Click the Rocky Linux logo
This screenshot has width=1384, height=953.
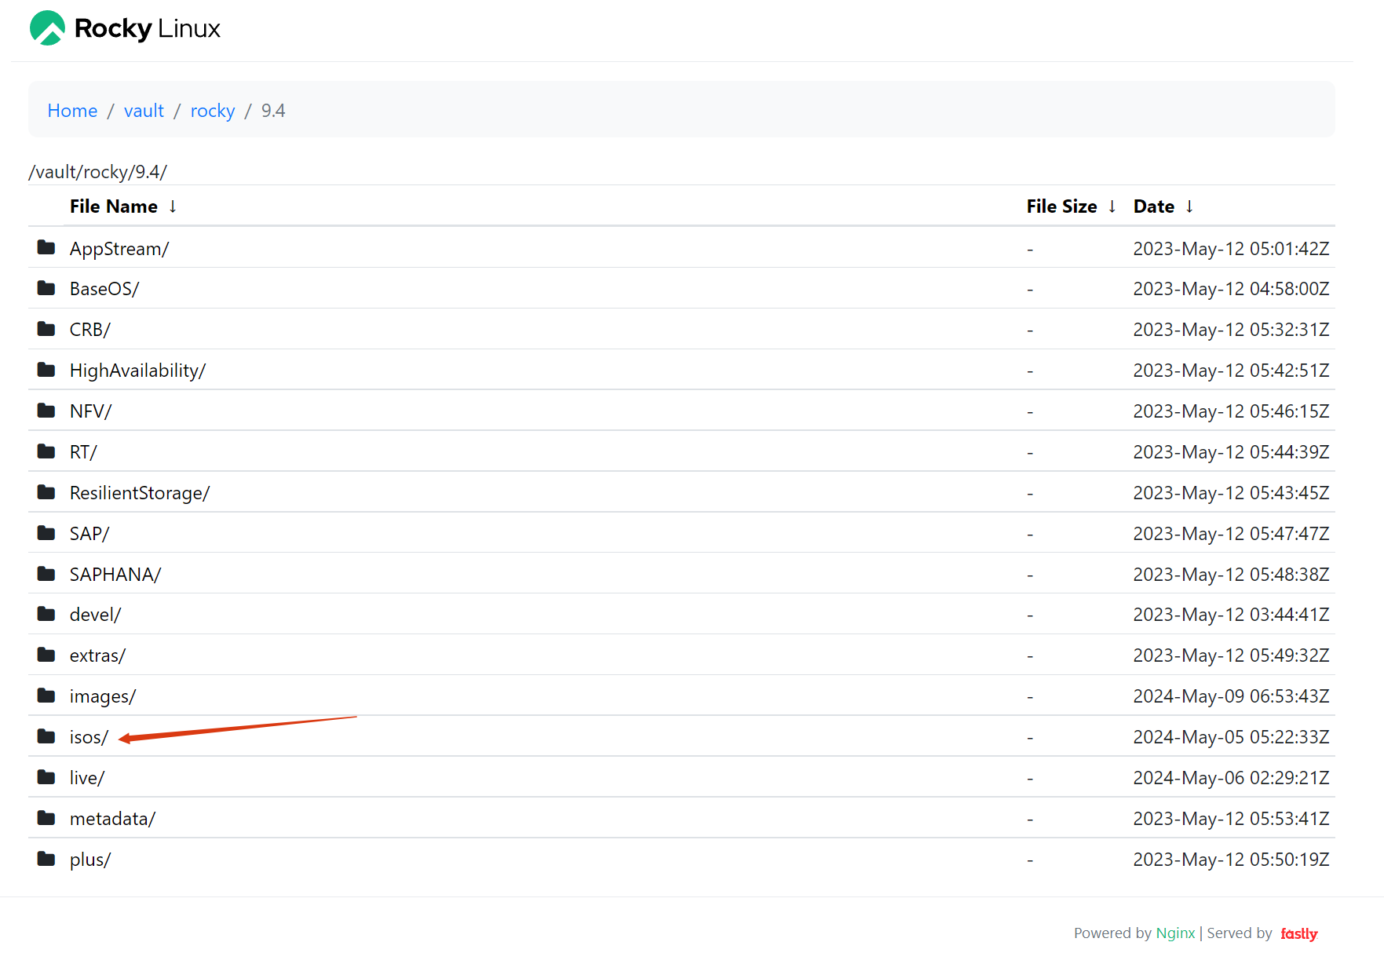point(125,28)
